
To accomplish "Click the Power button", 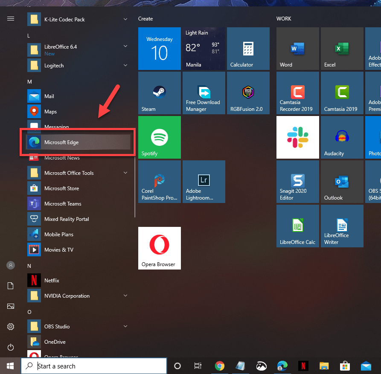I will click(x=10, y=347).
